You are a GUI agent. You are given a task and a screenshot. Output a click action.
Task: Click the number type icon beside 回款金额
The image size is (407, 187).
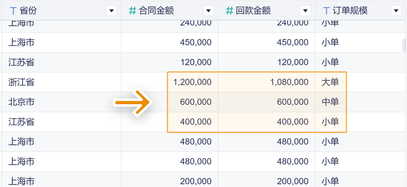(x=230, y=11)
